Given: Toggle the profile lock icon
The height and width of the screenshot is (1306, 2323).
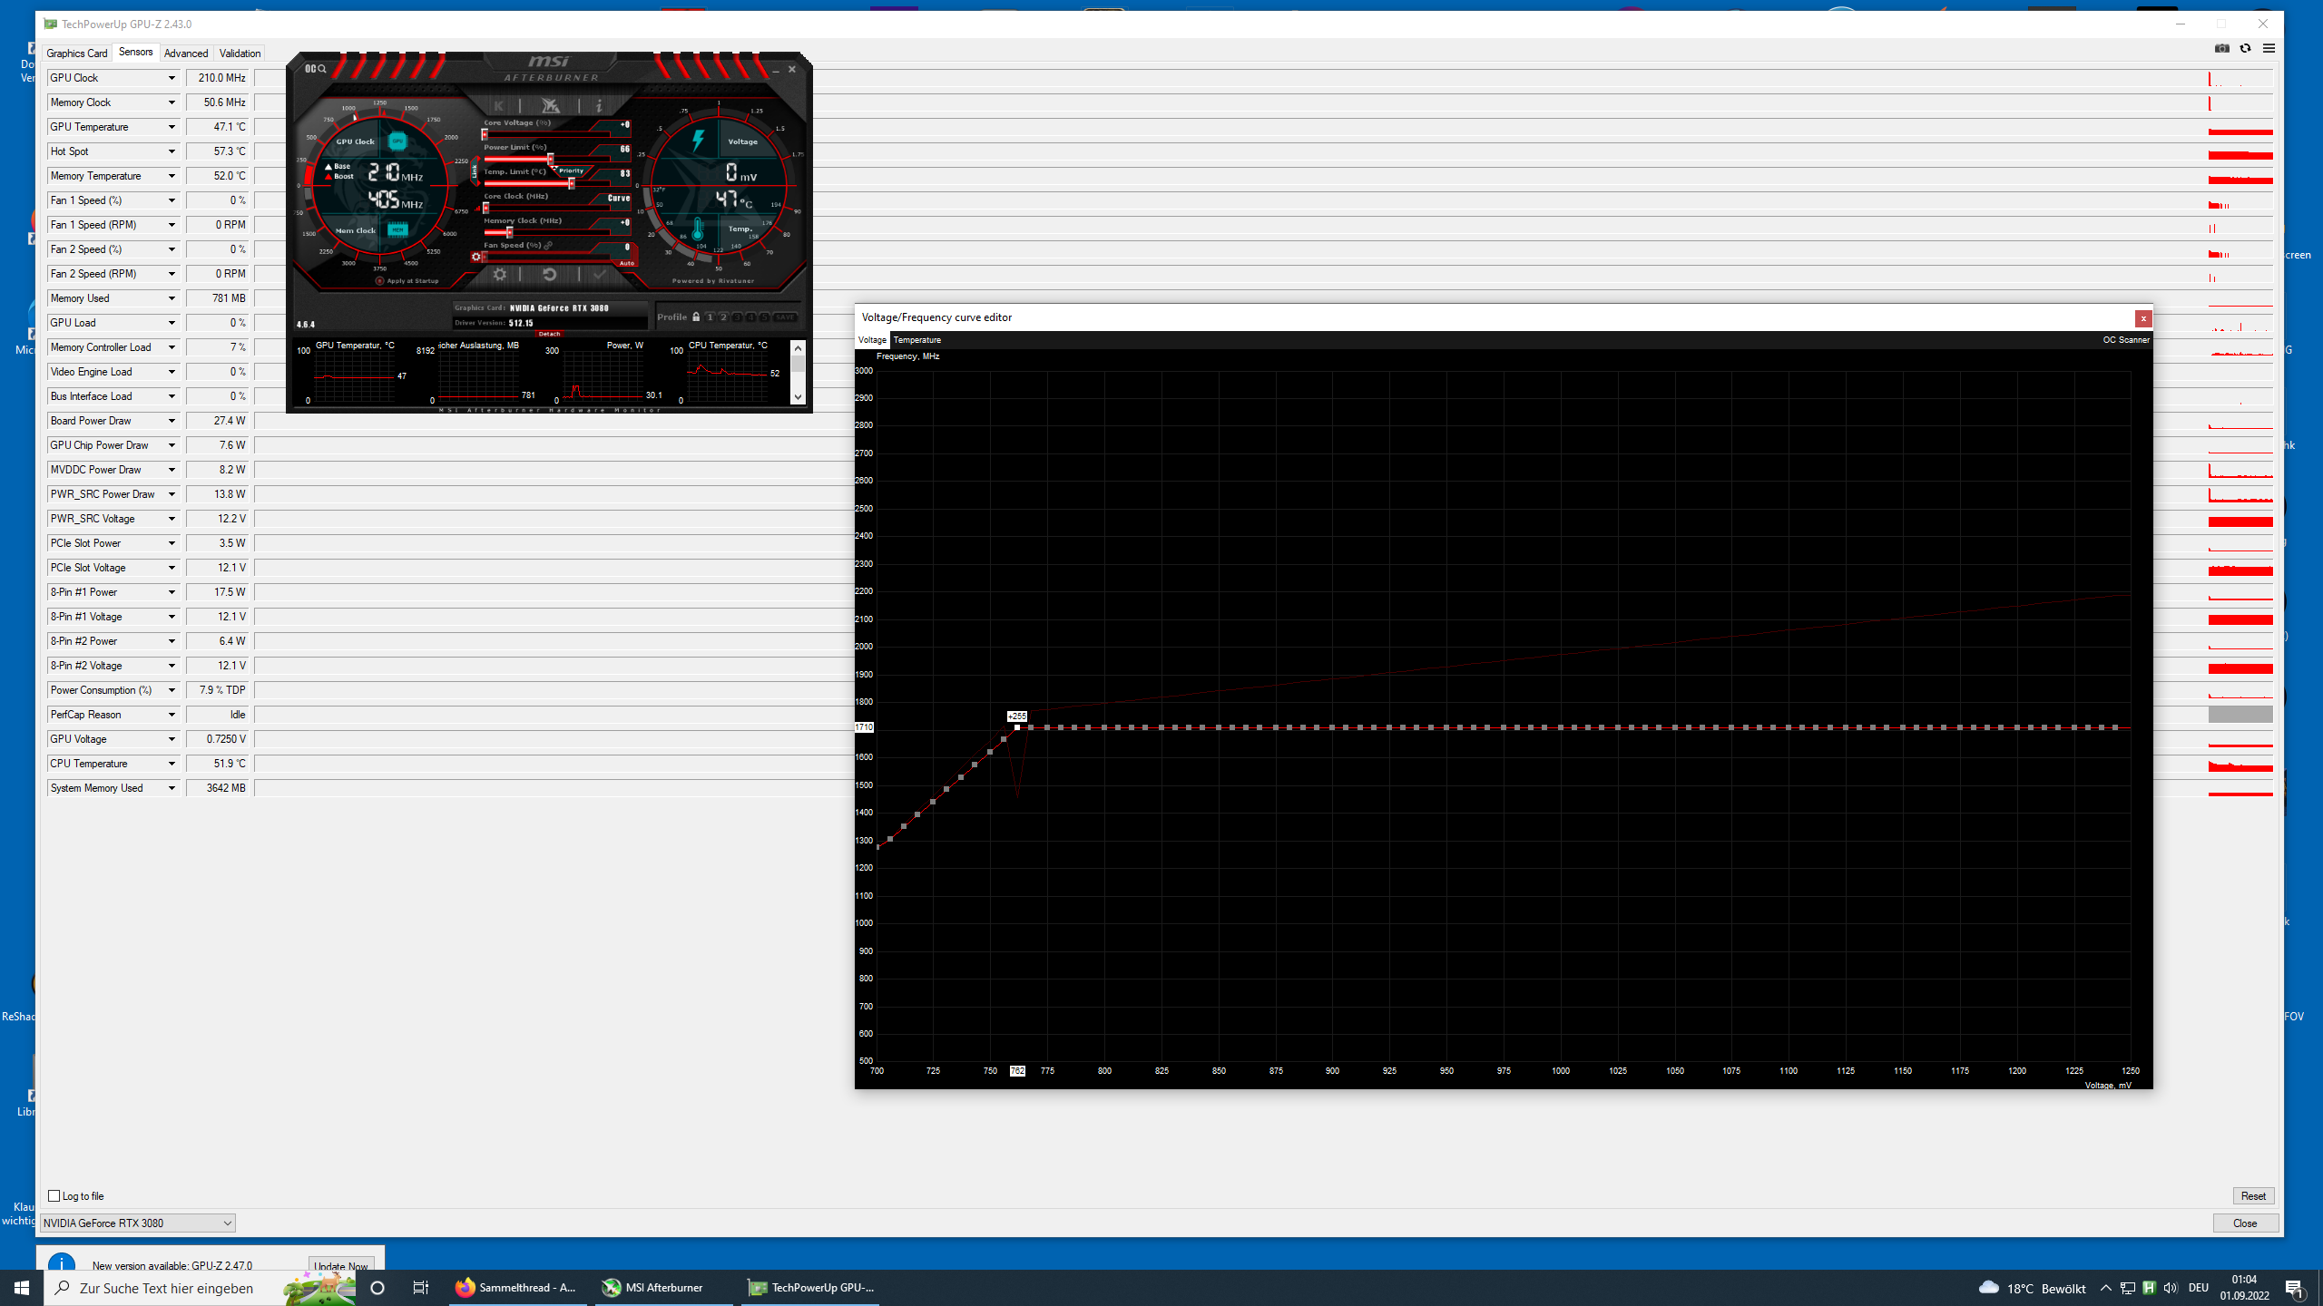Looking at the screenshot, I should (x=696, y=317).
